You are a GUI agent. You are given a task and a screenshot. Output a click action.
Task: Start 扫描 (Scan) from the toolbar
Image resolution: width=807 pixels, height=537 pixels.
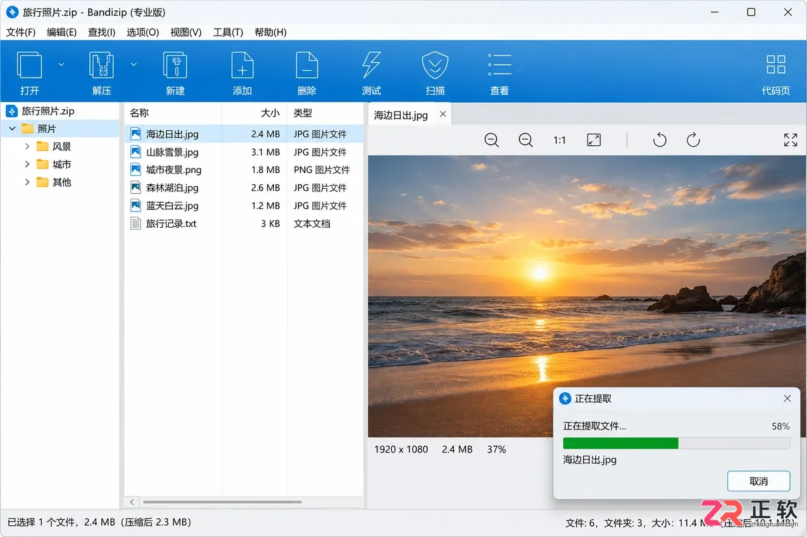pos(435,66)
